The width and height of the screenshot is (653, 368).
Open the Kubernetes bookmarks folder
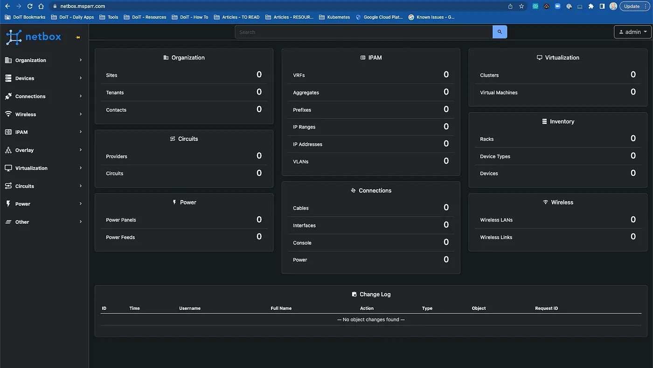(334, 17)
